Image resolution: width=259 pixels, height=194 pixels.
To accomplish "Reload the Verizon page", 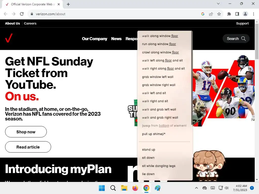I will click(22, 14).
